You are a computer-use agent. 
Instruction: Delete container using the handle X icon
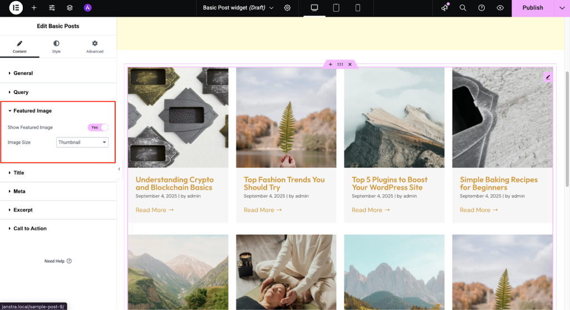(350, 65)
